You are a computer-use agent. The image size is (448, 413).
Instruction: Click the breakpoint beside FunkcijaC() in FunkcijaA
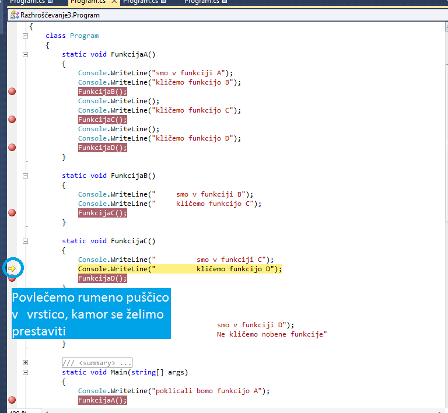pyautogui.click(x=12, y=120)
